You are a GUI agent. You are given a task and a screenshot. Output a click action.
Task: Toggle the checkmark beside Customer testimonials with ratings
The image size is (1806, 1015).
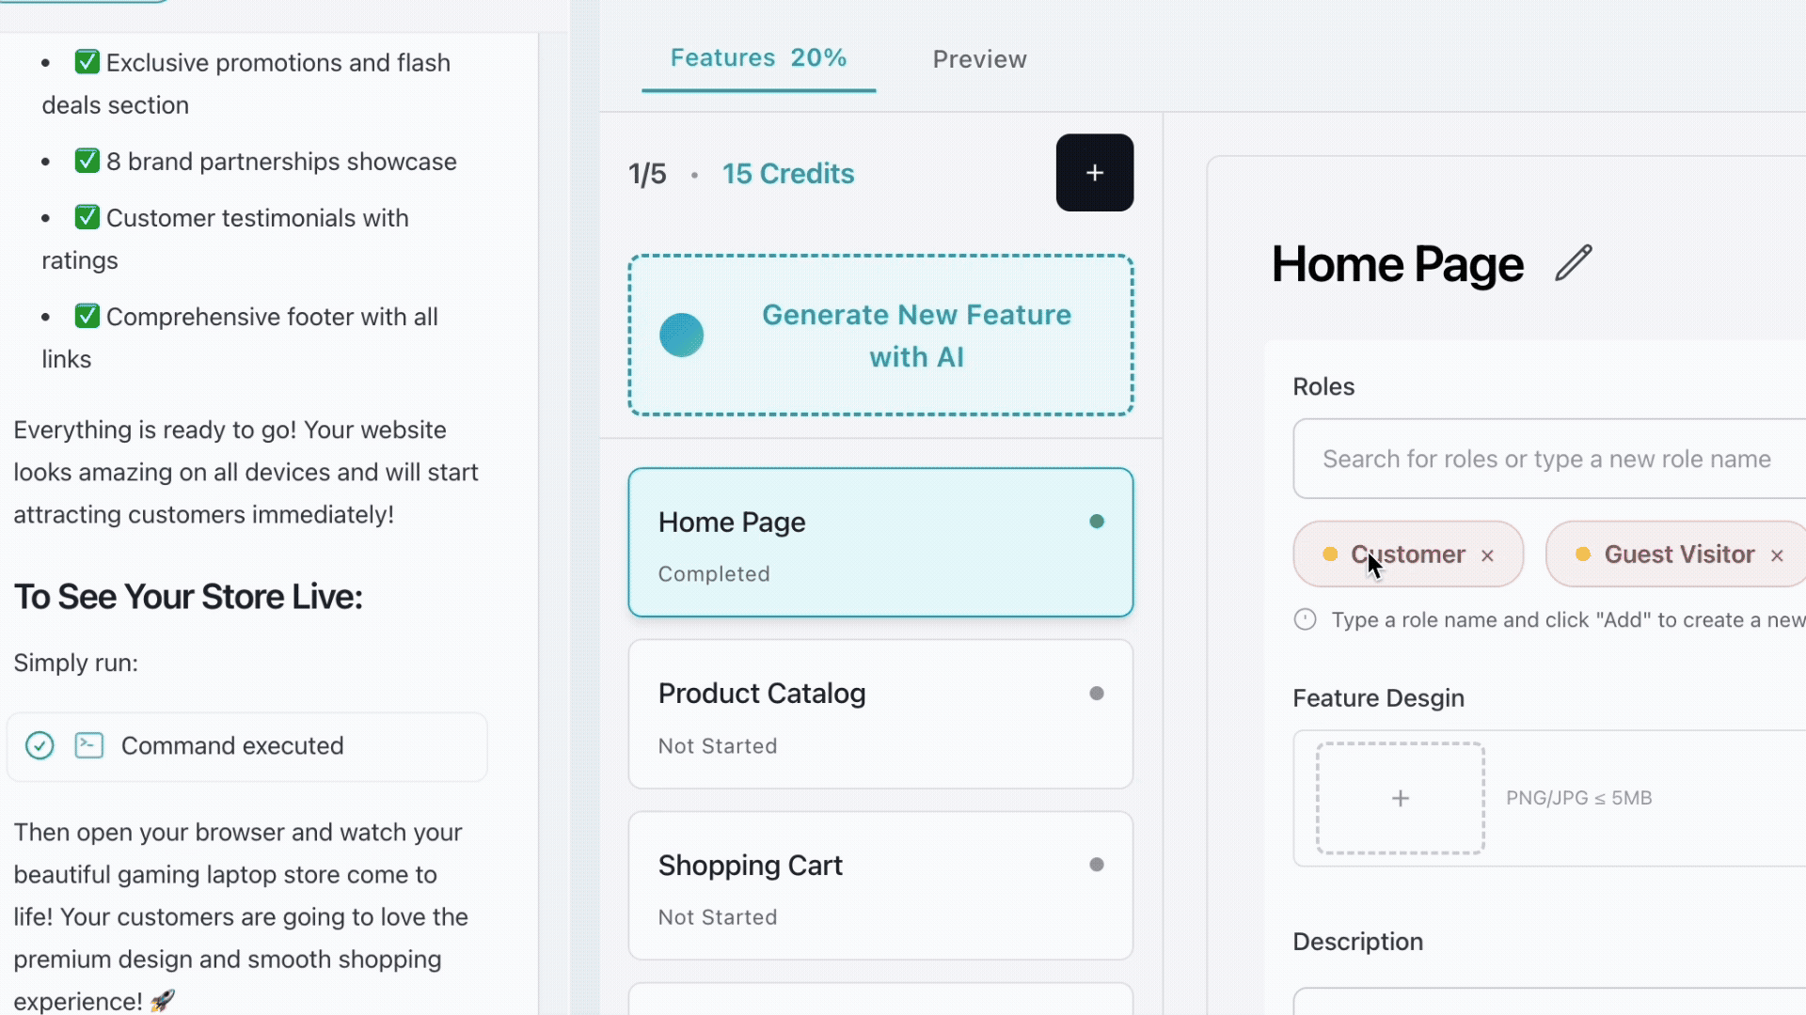pyautogui.click(x=87, y=216)
